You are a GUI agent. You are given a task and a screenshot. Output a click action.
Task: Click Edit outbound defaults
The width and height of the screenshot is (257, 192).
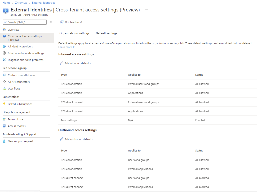pos(76,139)
